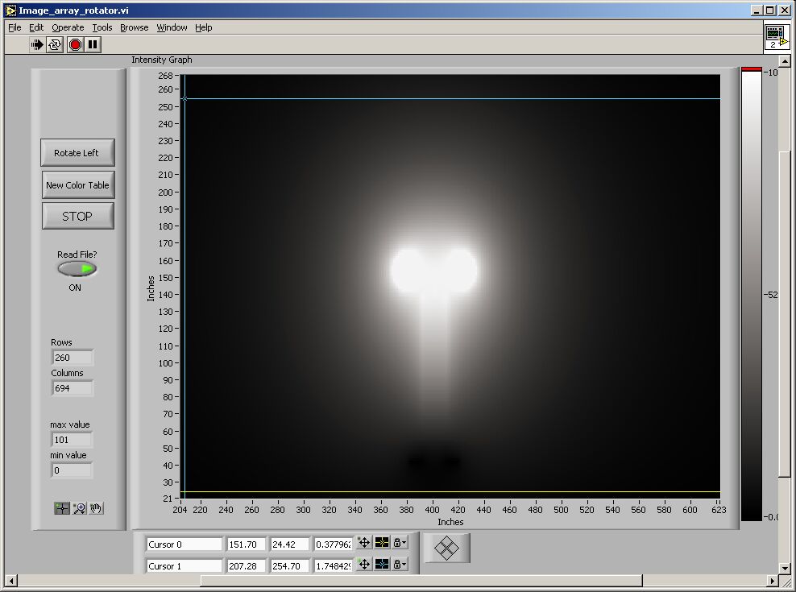Open the graph zoom tool dropdown
This screenshot has height=592, width=796.
pyautogui.click(x=79, y=508)
